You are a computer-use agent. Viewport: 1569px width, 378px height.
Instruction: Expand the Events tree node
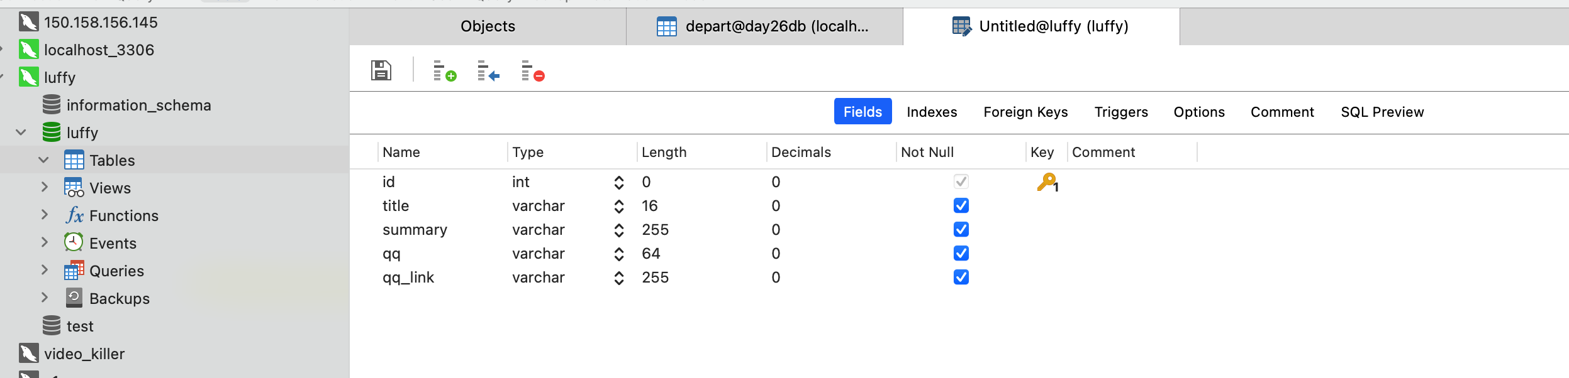point(44,242)
